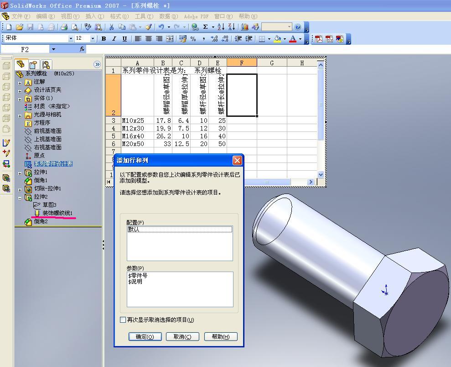The image size is (451, 367).
Task: Select 装饰螺纹线1 in the feature tree
Action: point(57,213)
